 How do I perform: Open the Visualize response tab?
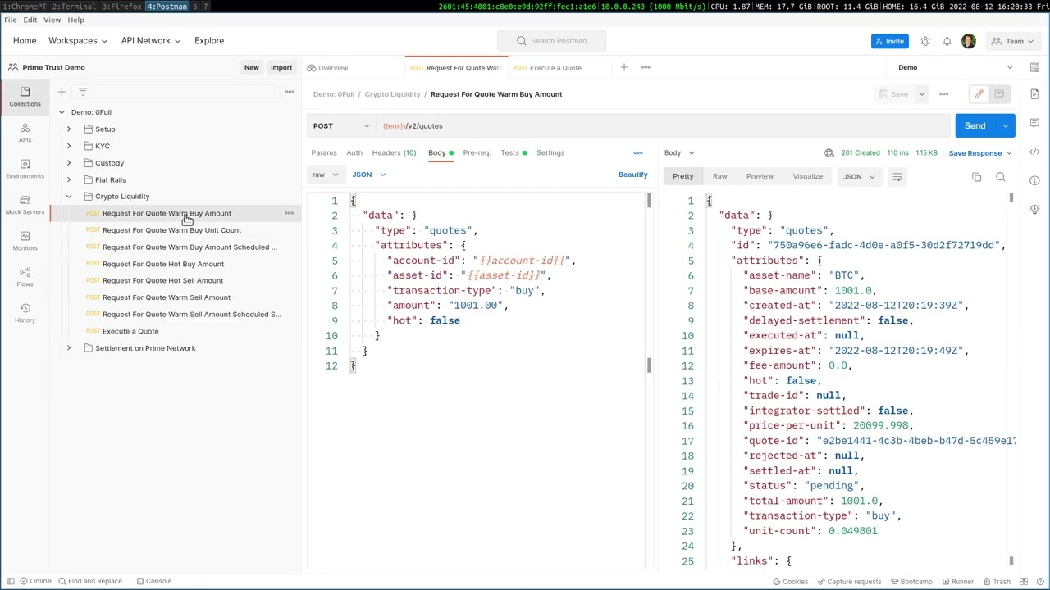pyautogui.click(x=807, y=177)
